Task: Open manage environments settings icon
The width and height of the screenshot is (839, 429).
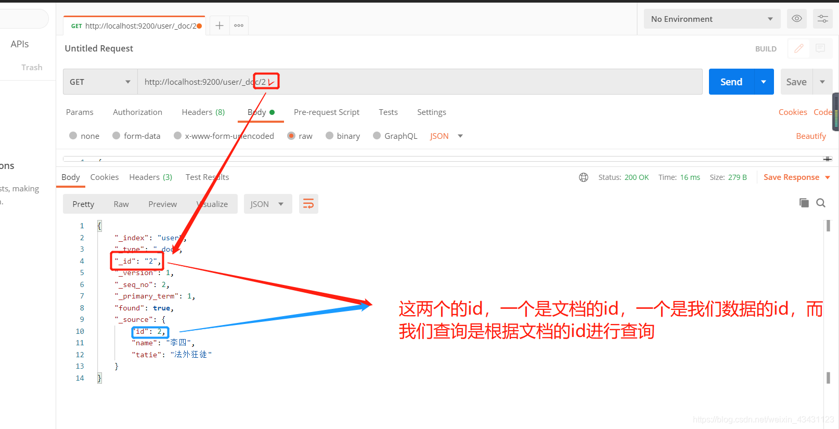Action: [x=823, y=19]
